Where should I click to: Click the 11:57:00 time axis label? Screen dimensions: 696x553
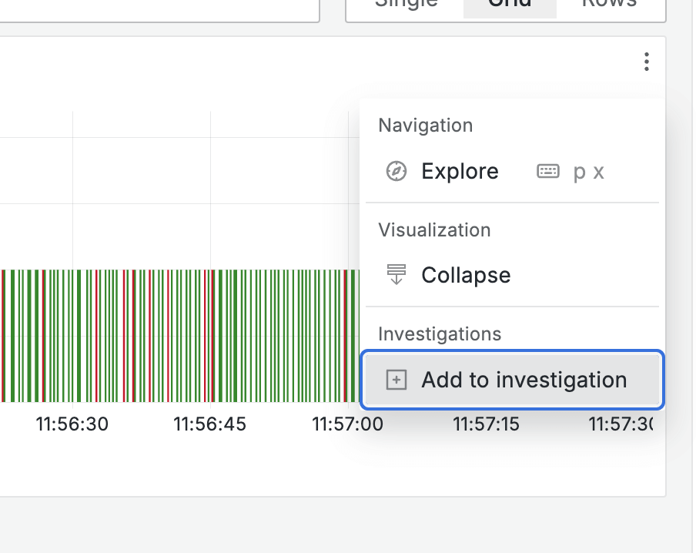(347, 424)
